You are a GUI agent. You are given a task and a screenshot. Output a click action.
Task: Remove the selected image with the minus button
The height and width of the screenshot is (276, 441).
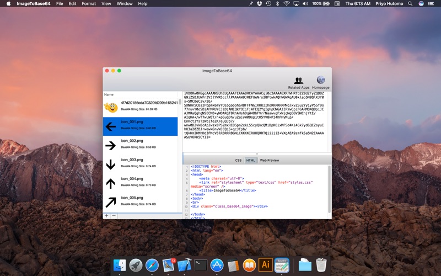tap(114, 216)
